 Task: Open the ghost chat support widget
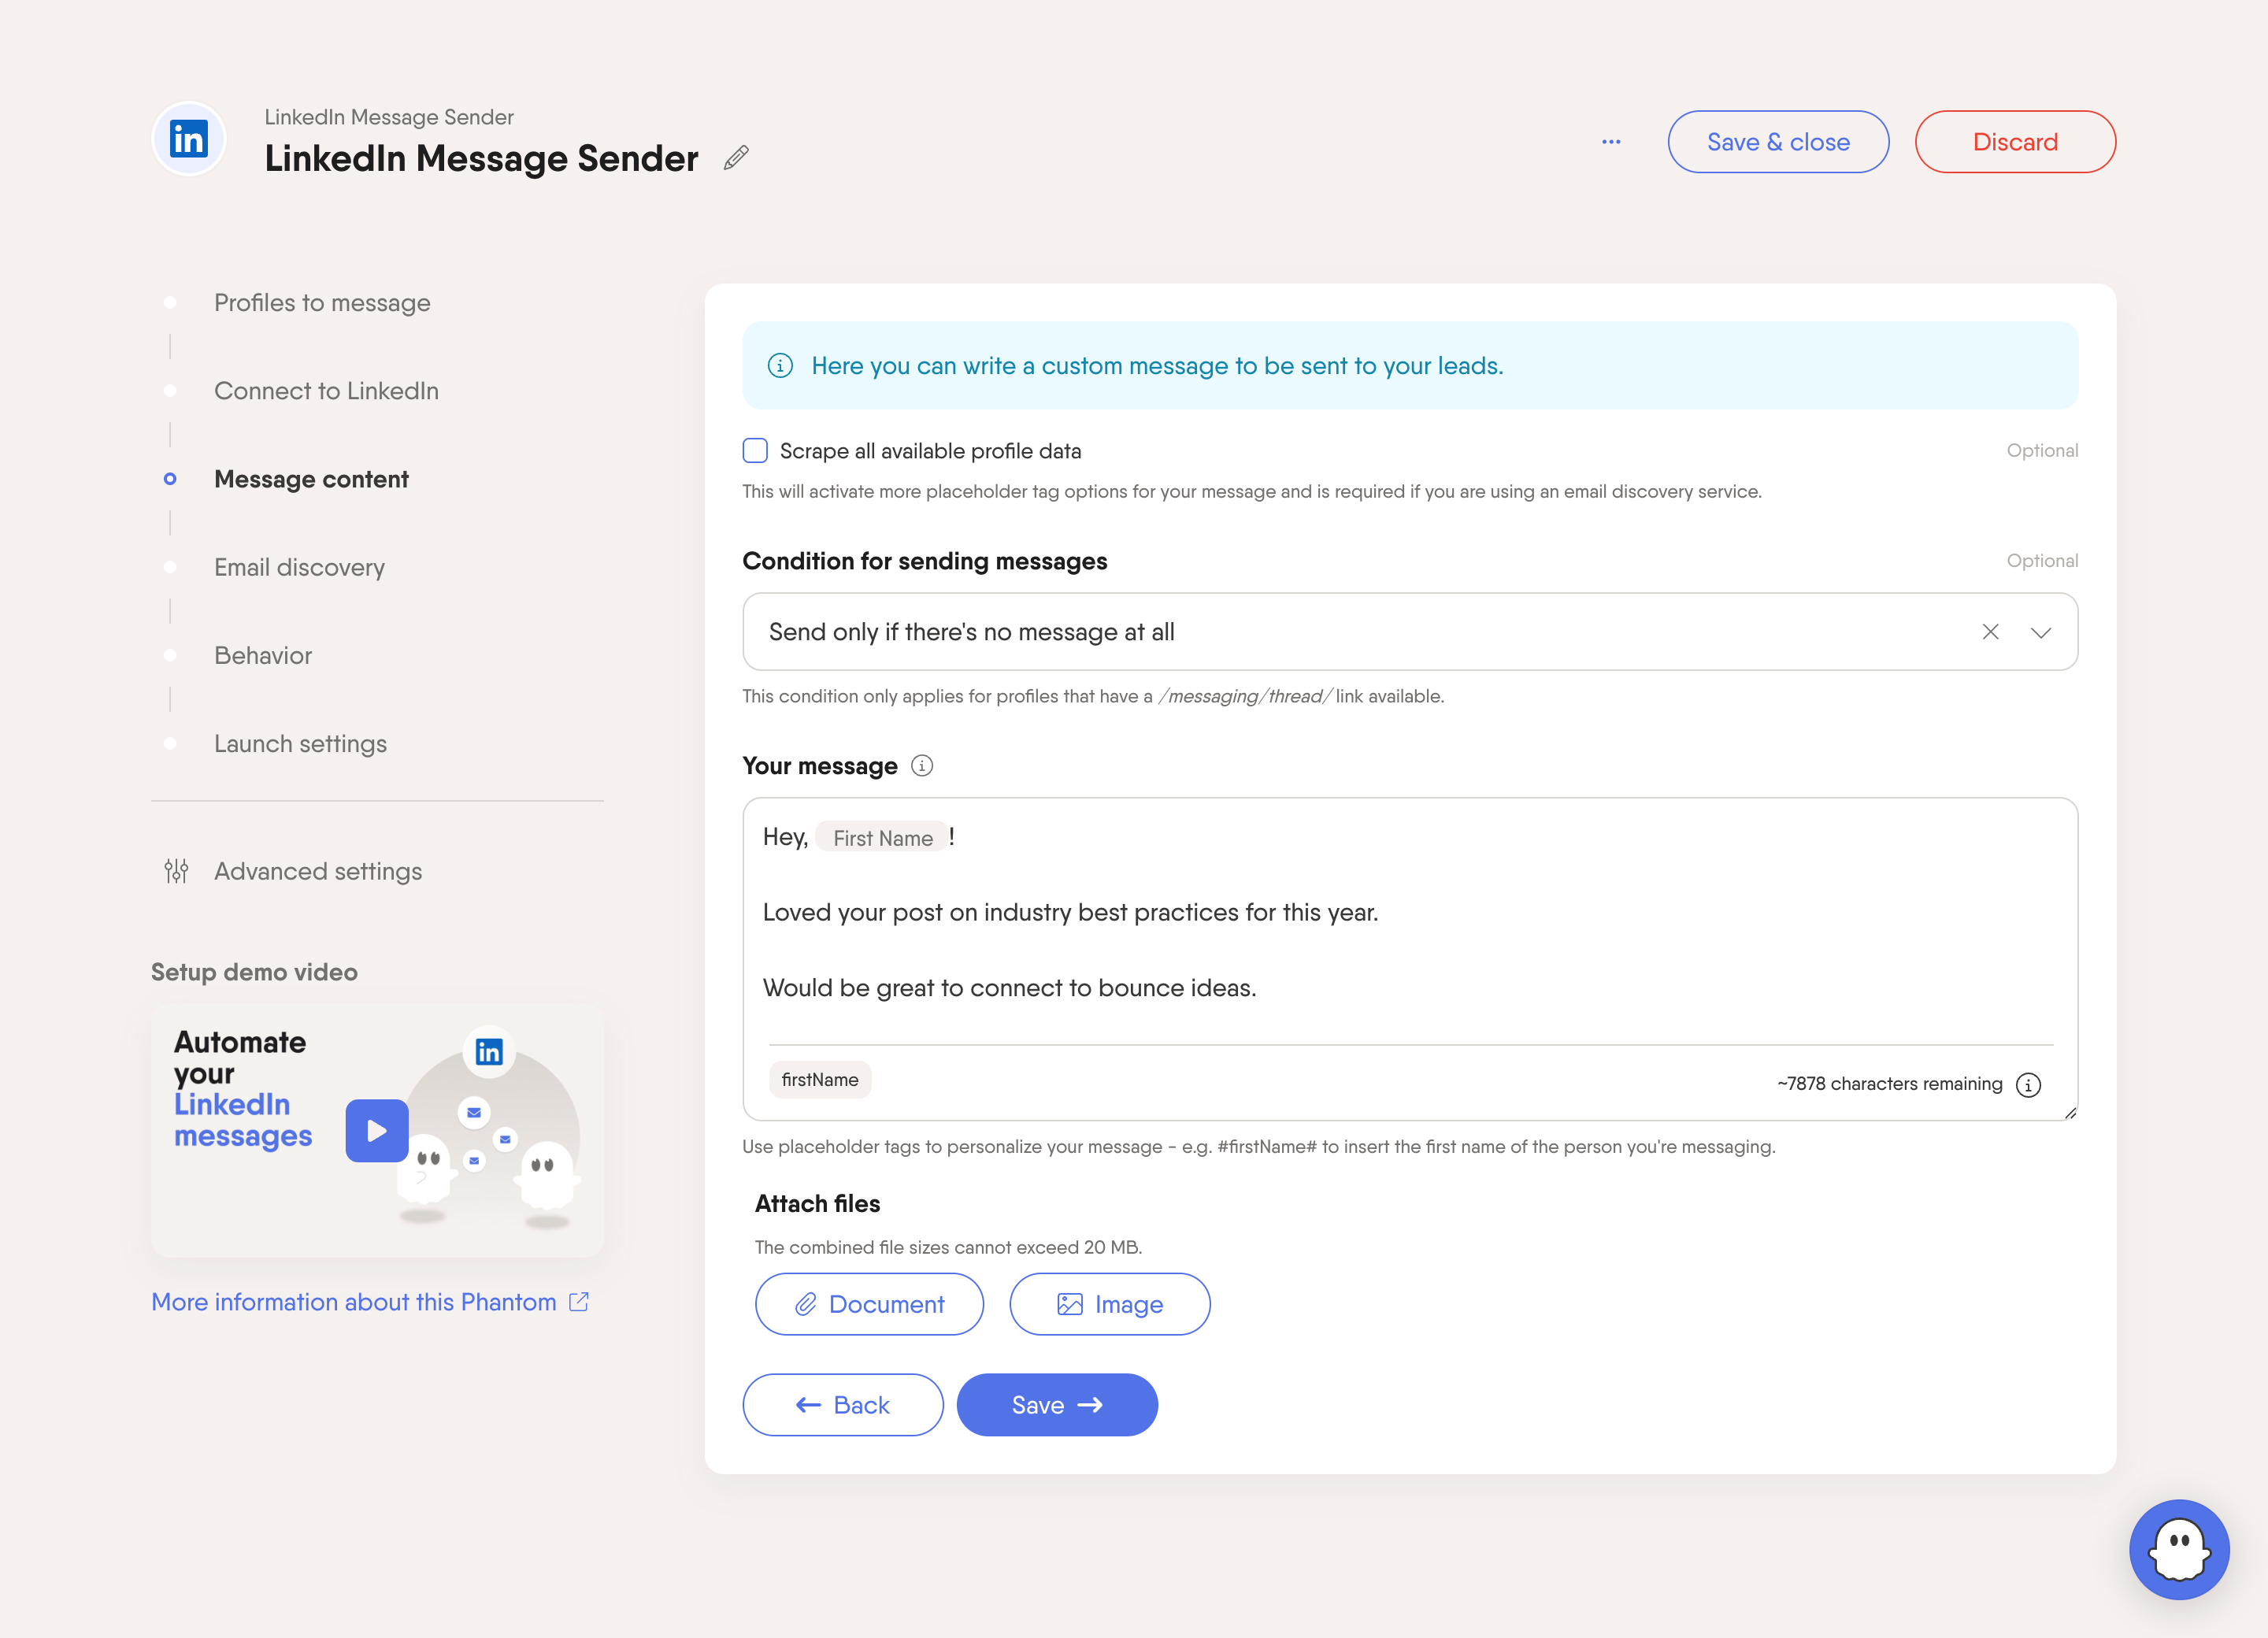2178,1549
